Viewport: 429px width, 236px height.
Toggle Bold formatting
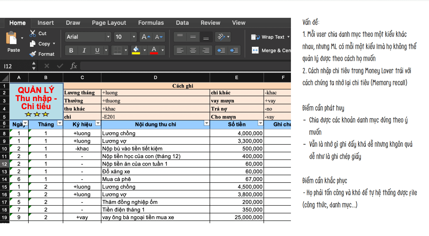(x=71, y=50)
